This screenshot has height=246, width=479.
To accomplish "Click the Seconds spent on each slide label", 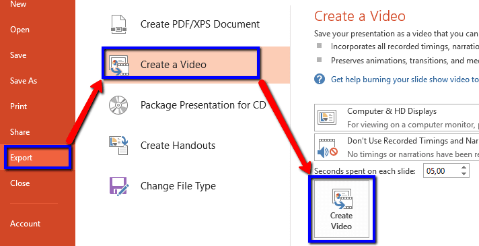I will click(x=365, y=171).
